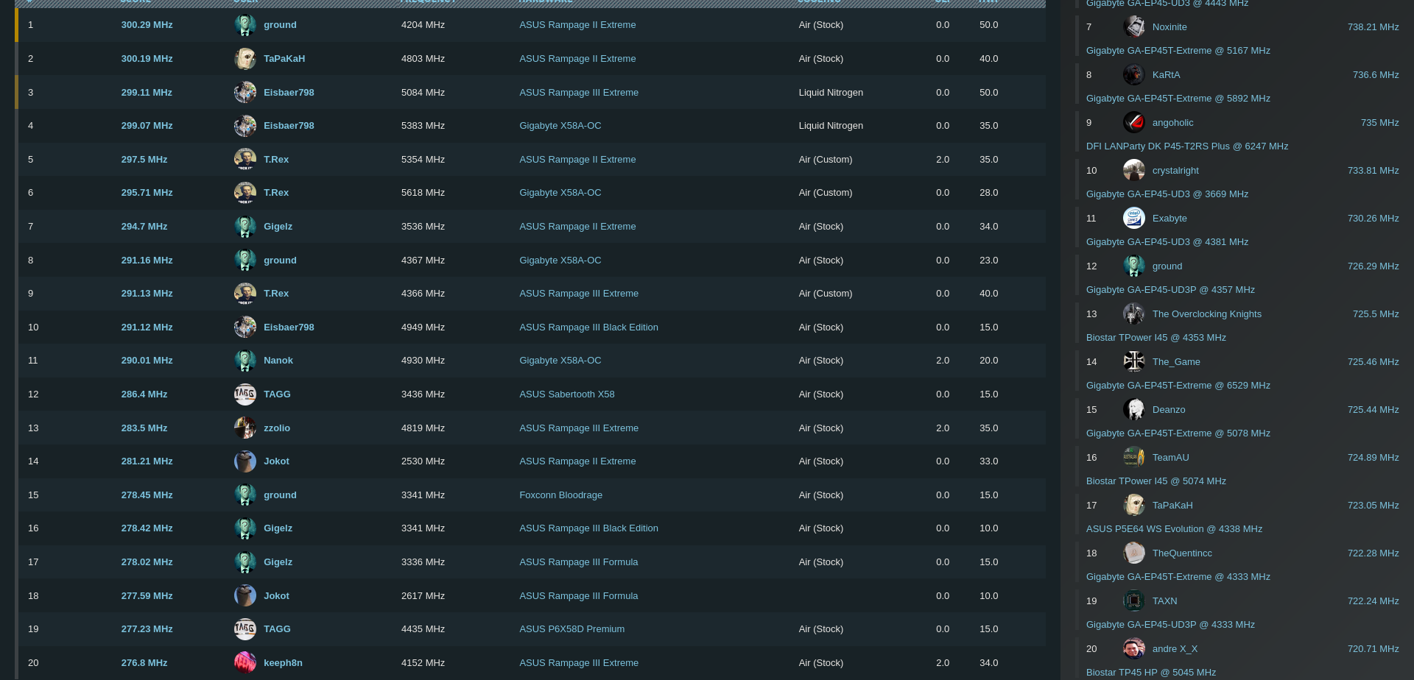The height and width of the screenshot is (680, 1414).
Task: Select Nanok's avatar in the rank 11 row
Action: pyautogui.click(x=245, y=361)
